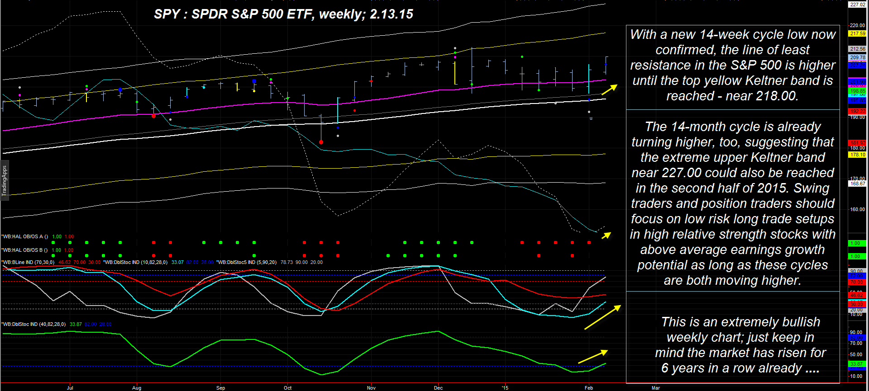This screenshot has height=391, width=869.
Task: Select the 'WB:DblStoc IND (10,82,28,0)' label
Action: pyautogui.click(x=135, y=262)
